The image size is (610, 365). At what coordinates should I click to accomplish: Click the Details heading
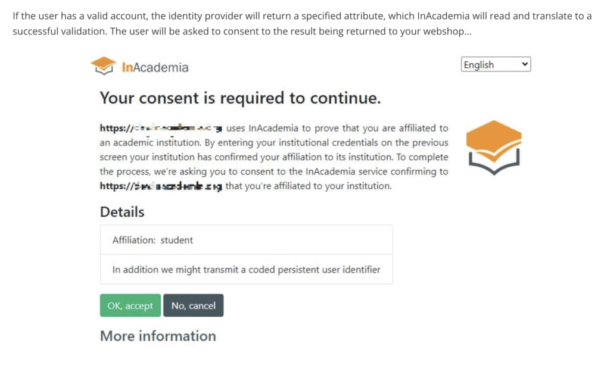click(122, 211)
